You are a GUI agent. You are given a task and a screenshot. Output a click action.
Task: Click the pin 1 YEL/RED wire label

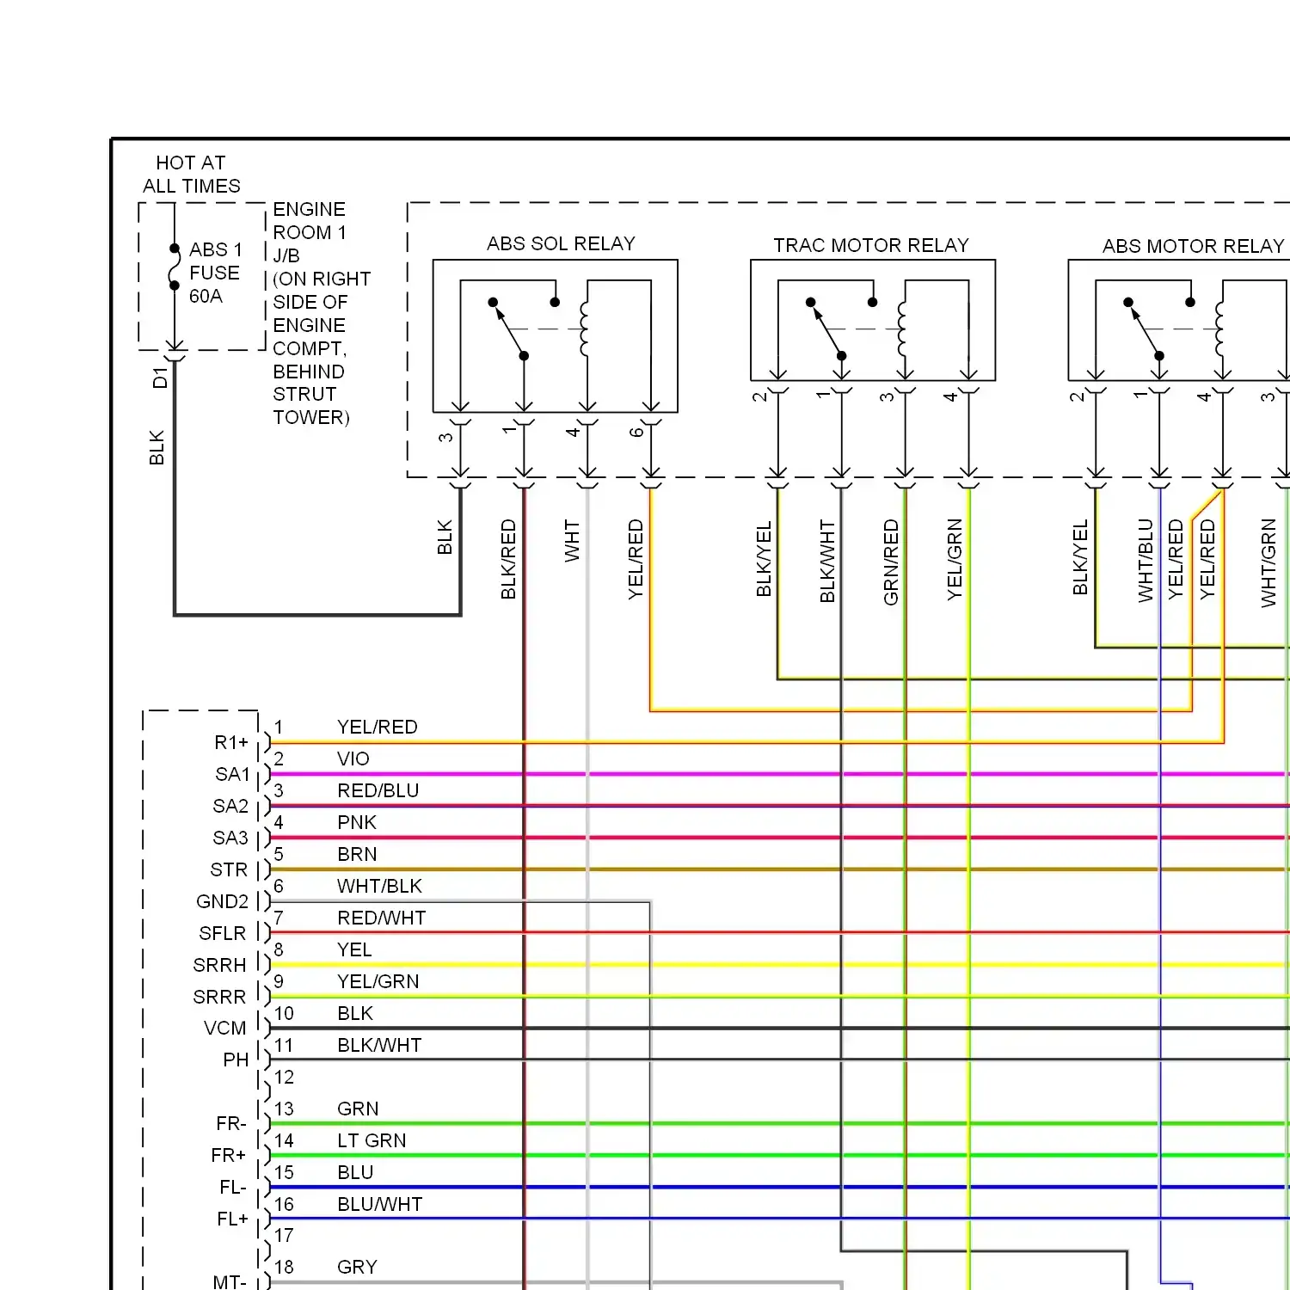click(x=378, y=727)
